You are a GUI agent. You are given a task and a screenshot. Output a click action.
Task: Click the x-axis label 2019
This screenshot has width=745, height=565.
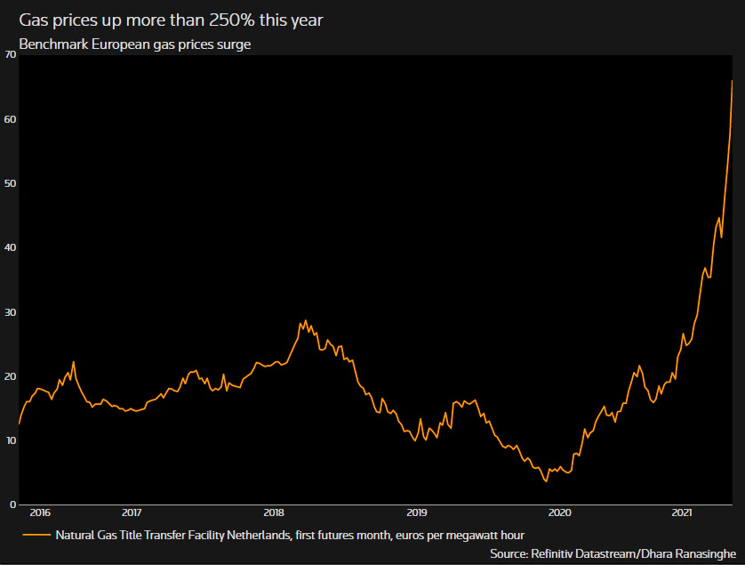[417, 513]
